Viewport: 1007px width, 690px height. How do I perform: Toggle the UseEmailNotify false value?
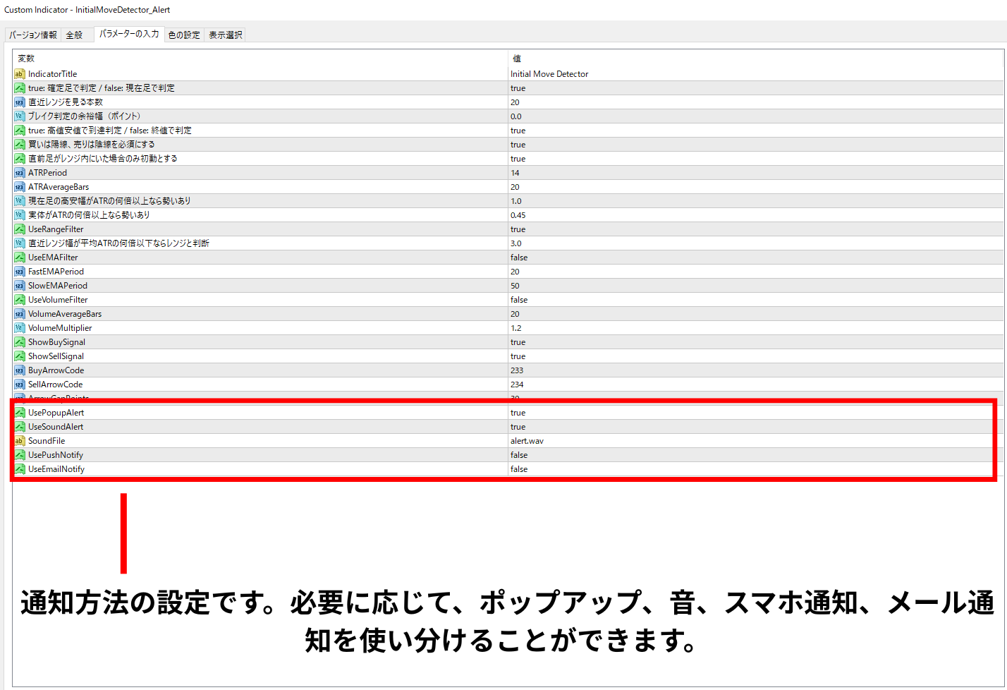coord(519,469)
